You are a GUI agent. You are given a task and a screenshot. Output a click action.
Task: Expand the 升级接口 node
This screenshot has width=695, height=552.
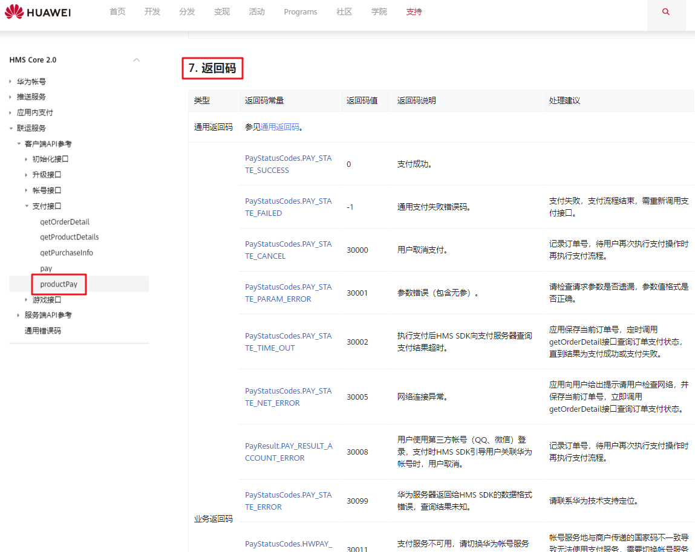(26, 175)
